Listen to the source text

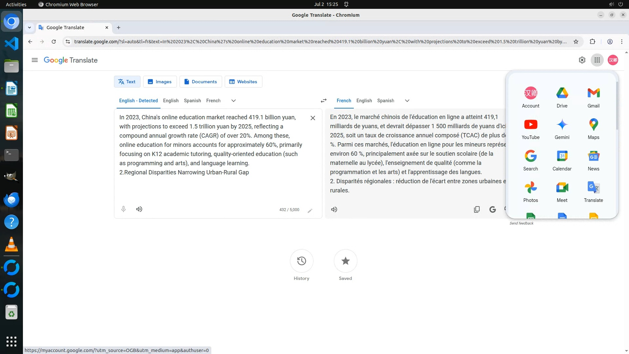tap(139, 209)
